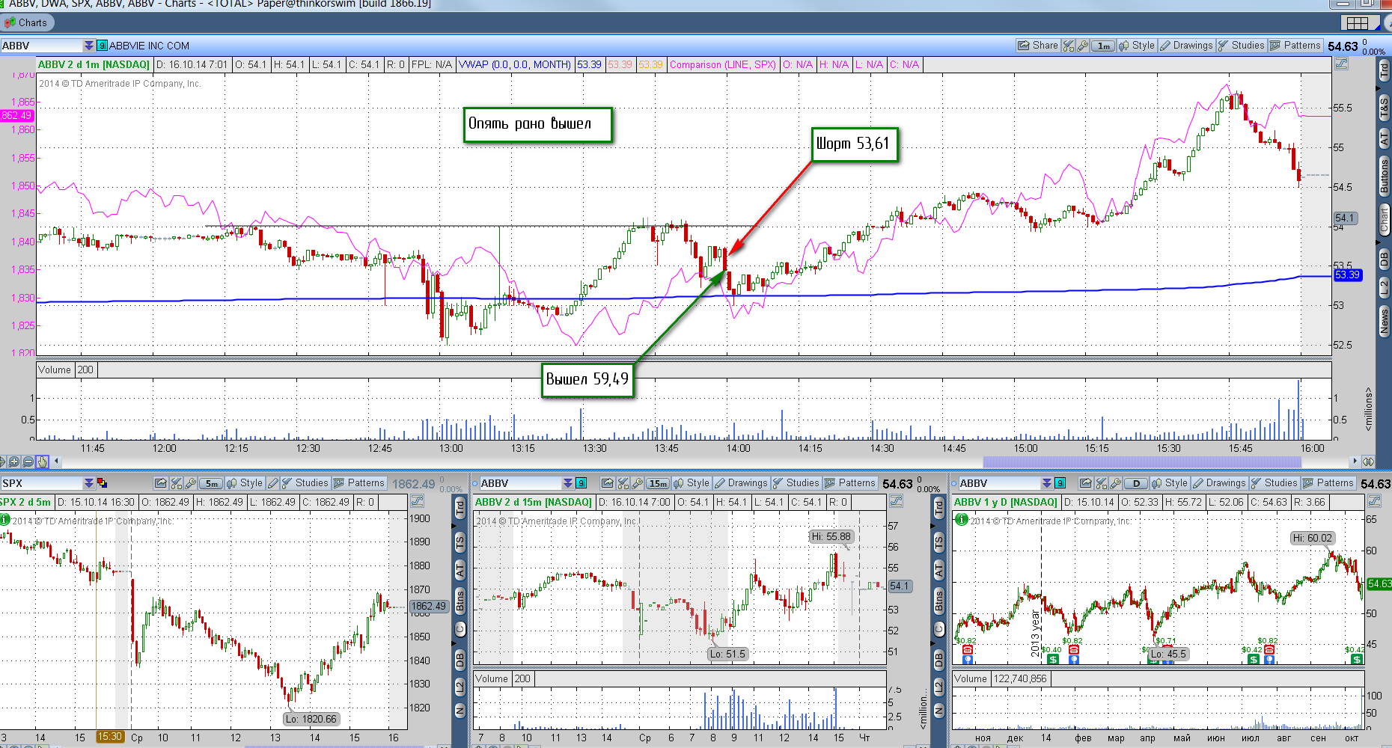Open Drawings menu on 15m ABBV chart

tap(741, 483)
